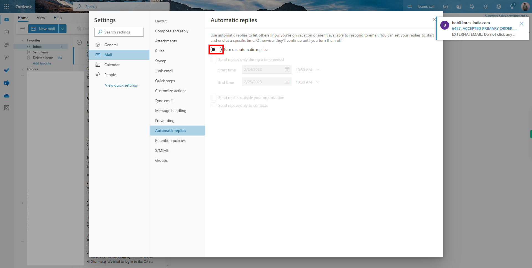Switch to the View tab
532x268 pixels.
click(x=41, y=18)
